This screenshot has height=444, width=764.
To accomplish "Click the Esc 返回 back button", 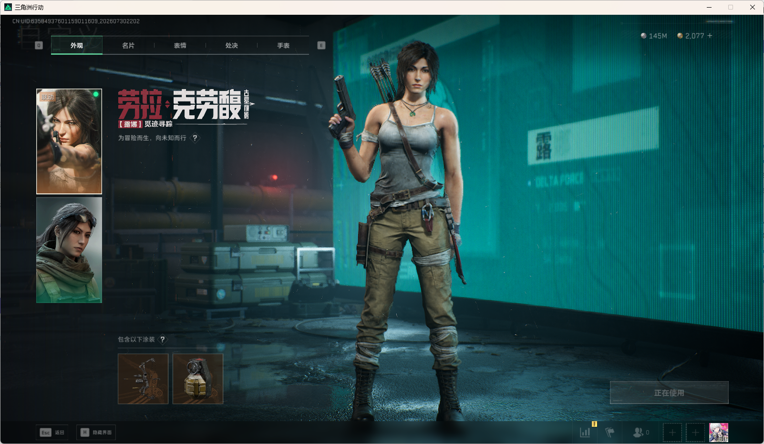I will coord(52,432).
